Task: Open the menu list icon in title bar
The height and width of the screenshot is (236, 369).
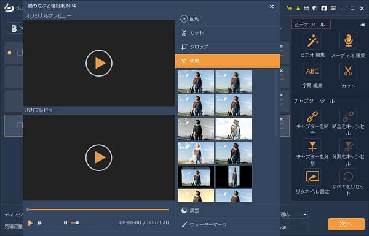Action: [x=333, y=8]
